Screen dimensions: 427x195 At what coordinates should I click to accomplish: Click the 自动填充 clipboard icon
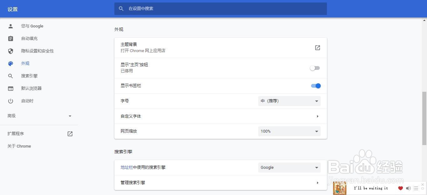point(11,39)
